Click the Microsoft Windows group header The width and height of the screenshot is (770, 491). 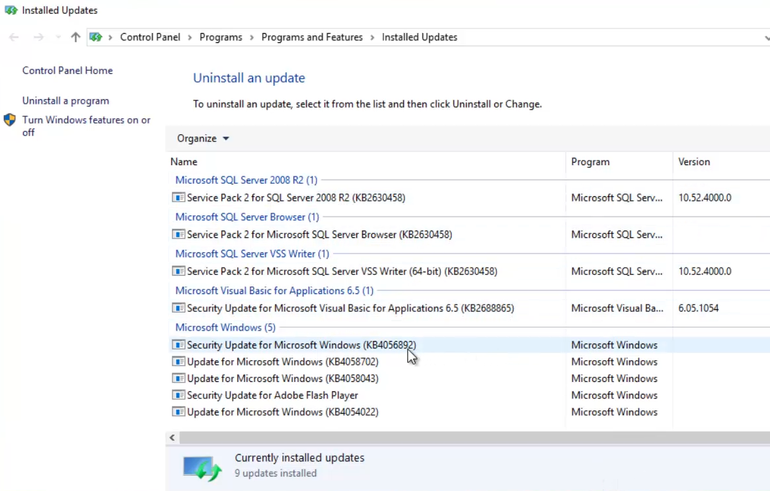[x=225, y=327]
